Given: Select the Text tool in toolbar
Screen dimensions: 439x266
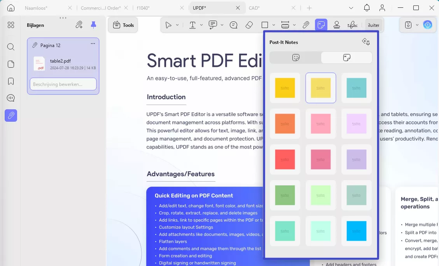Looking at the screenshot, I should [192, 25].
